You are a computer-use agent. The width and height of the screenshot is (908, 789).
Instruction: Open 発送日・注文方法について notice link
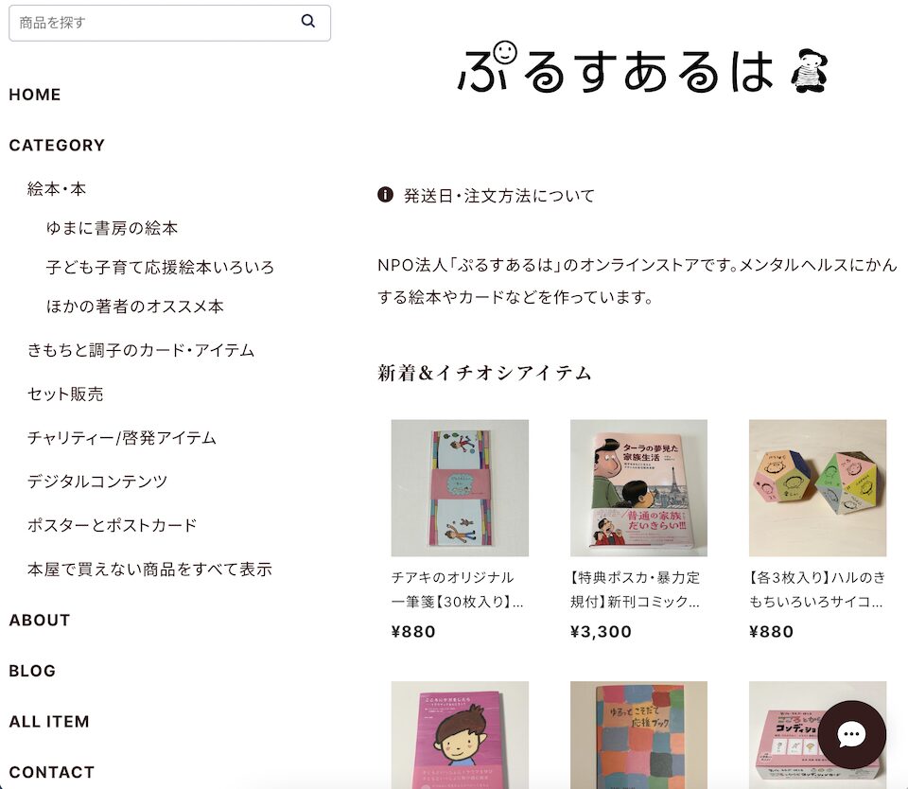(x=499, y=196)
